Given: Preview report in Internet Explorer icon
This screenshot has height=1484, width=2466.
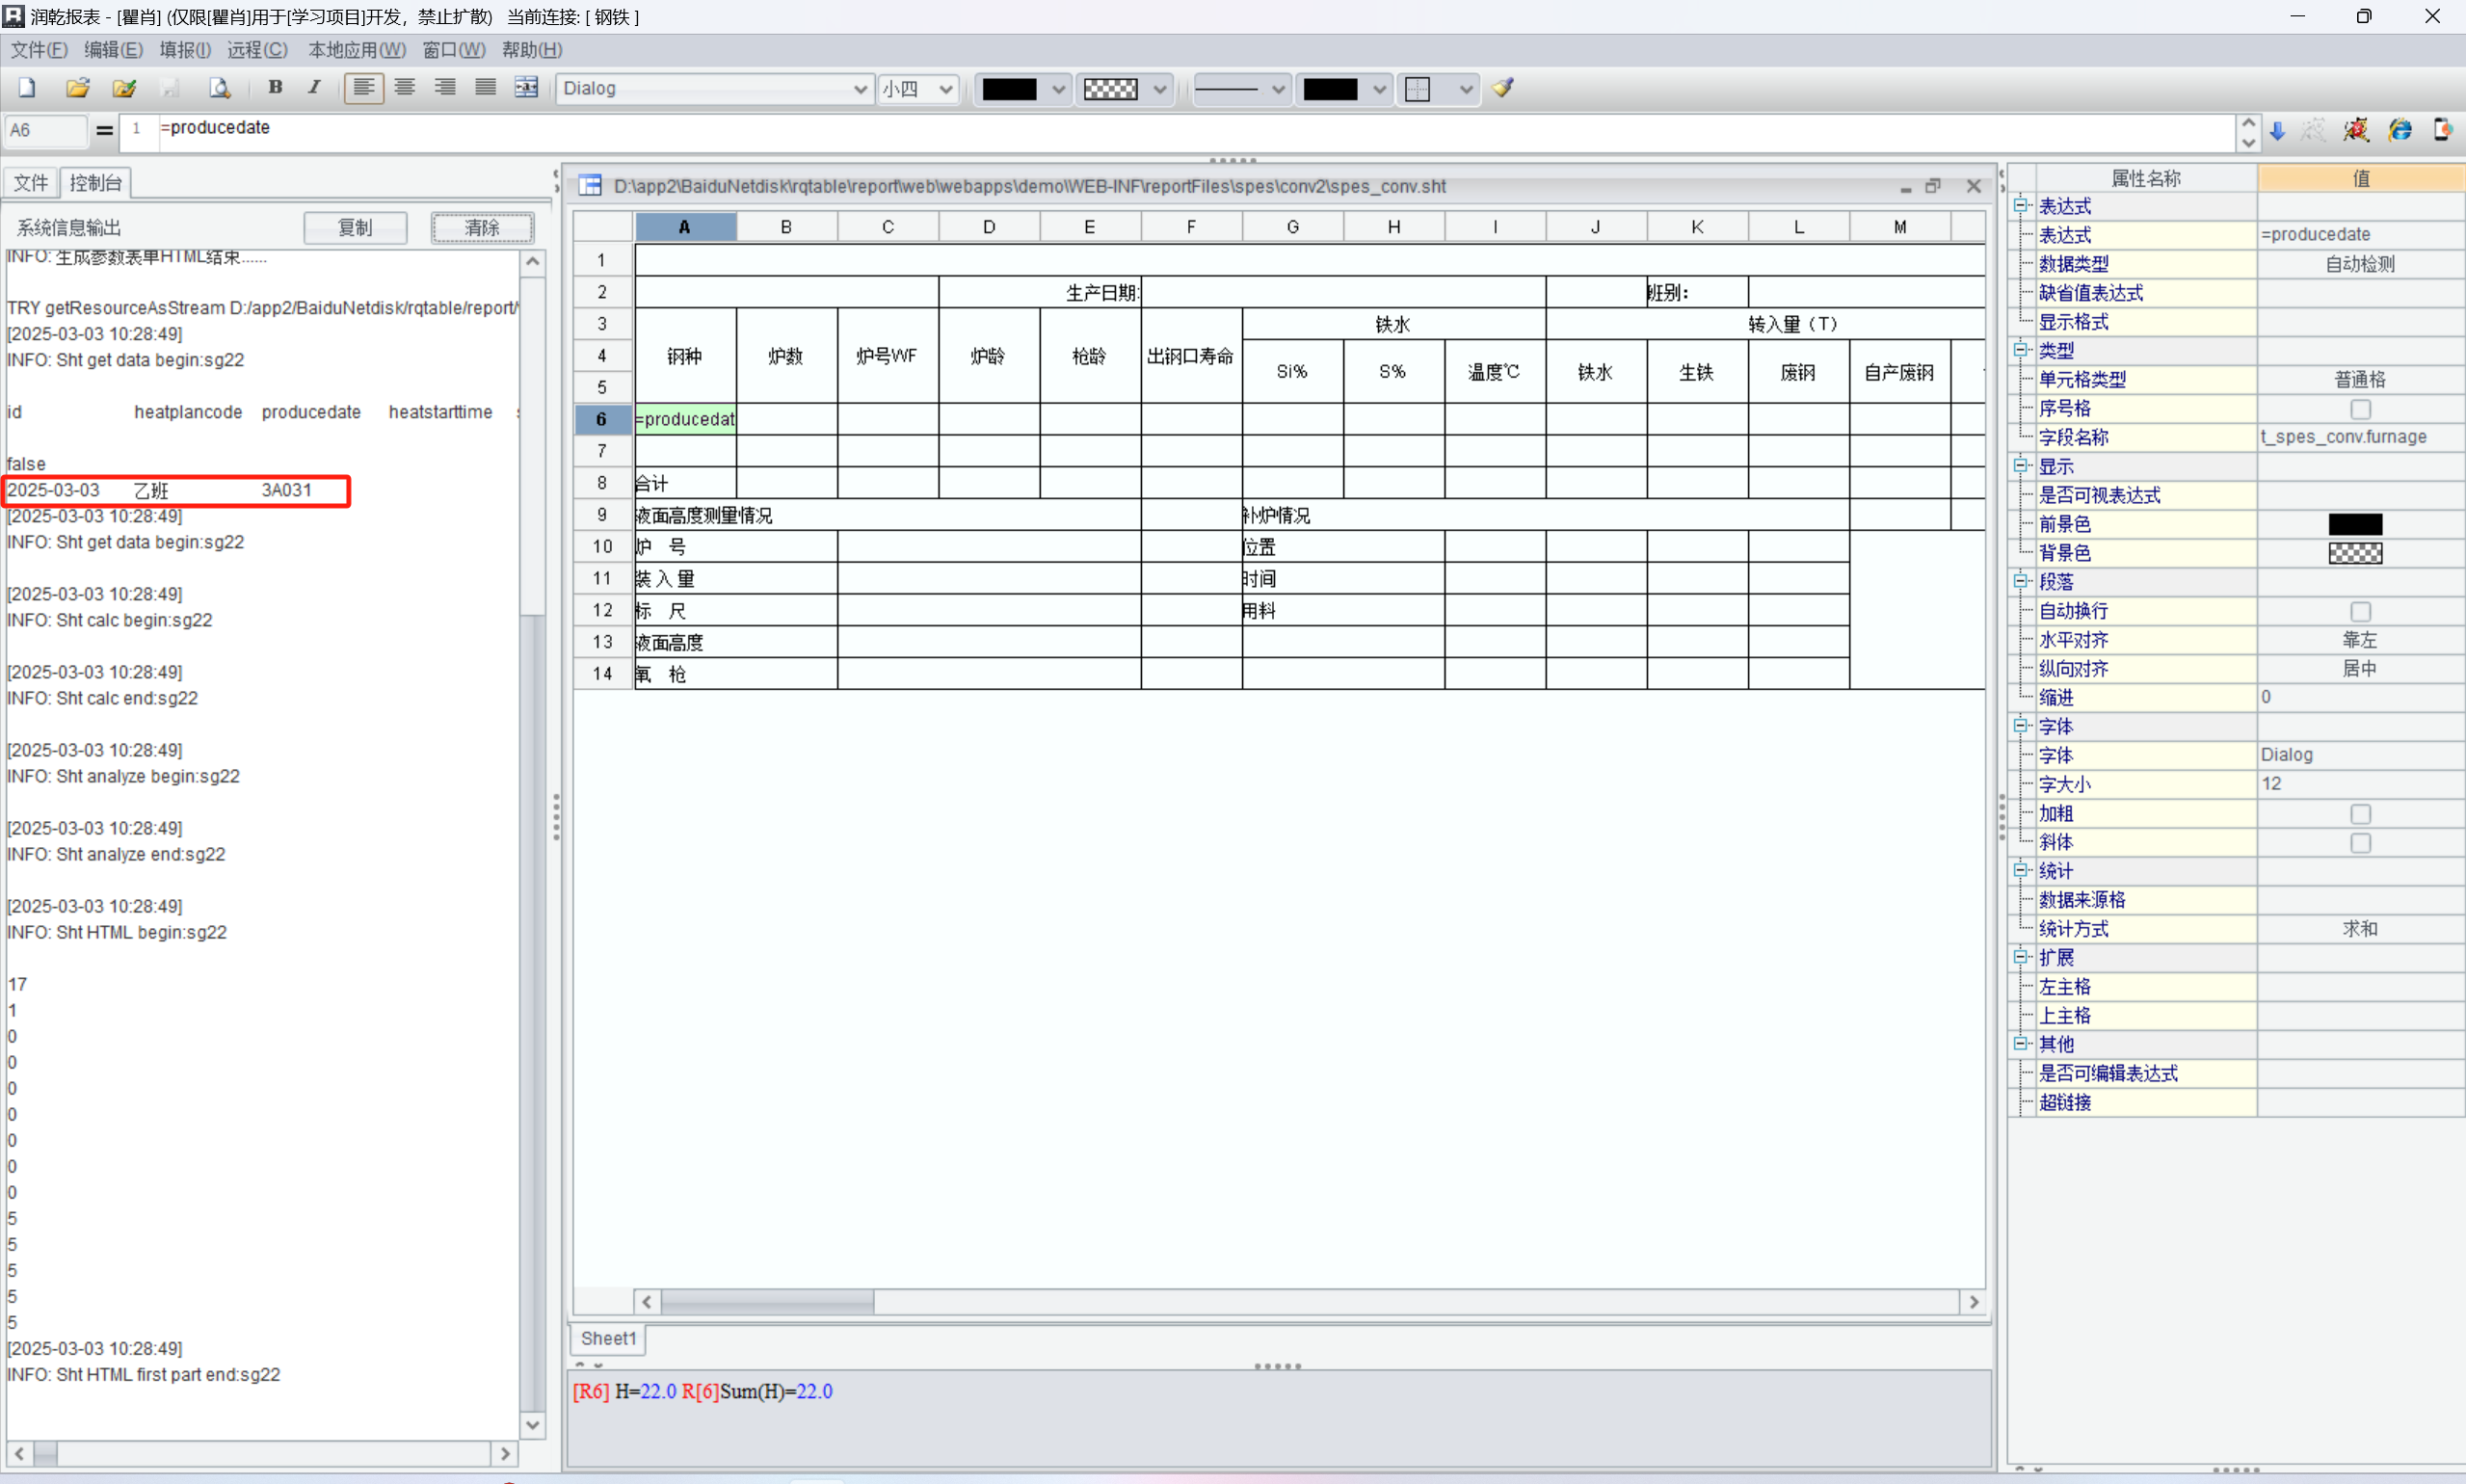Looking at the screenshot, I should [2399, 130].
